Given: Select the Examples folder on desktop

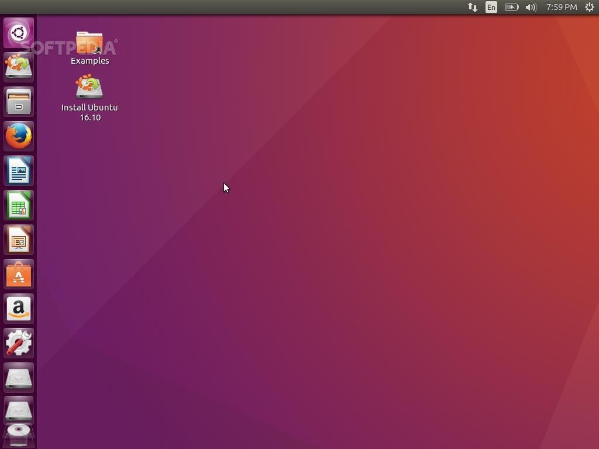Looking at the screenshot, I should pos(89,47).
